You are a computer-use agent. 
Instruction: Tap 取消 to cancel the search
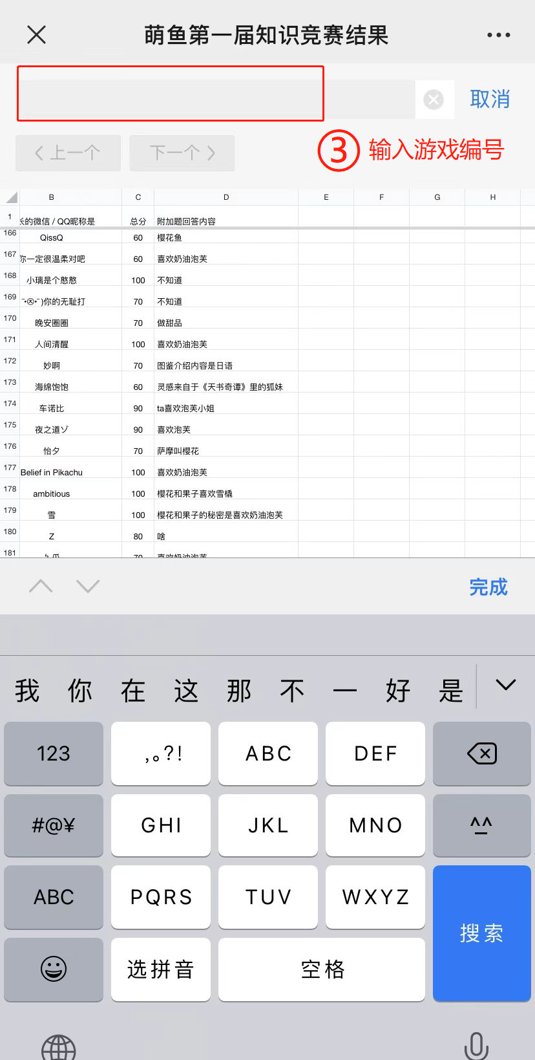(490, 100)
